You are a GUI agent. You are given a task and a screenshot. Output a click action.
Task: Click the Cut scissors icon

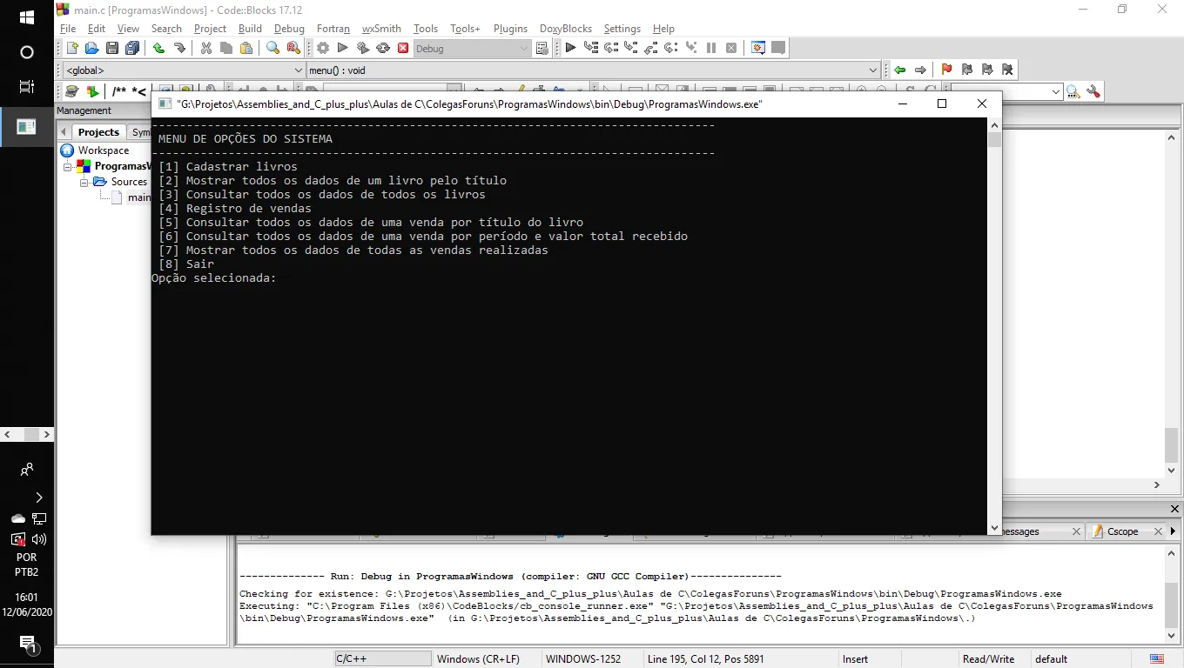point(206,49)
